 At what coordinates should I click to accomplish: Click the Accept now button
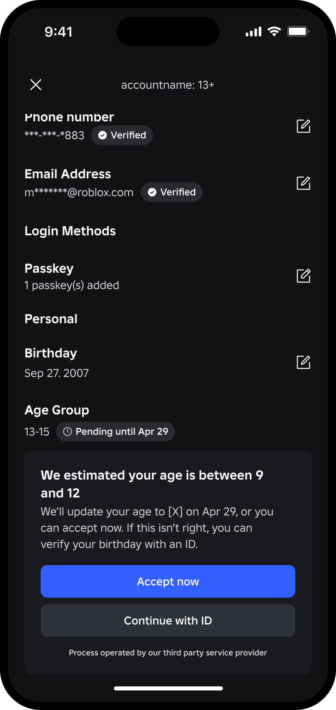(x=168, y=581)
